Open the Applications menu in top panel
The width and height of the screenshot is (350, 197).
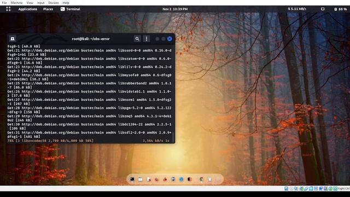click(28, 9)
